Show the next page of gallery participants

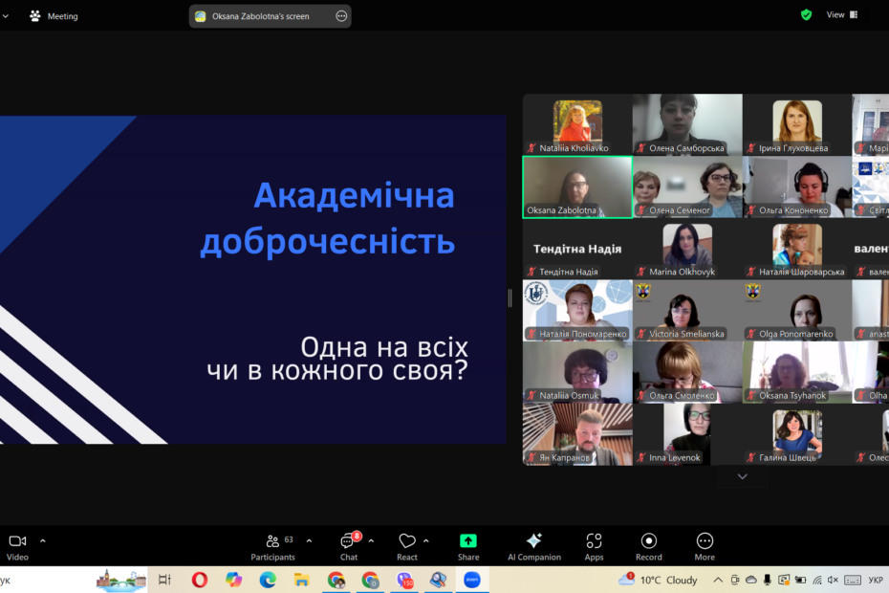742,476
